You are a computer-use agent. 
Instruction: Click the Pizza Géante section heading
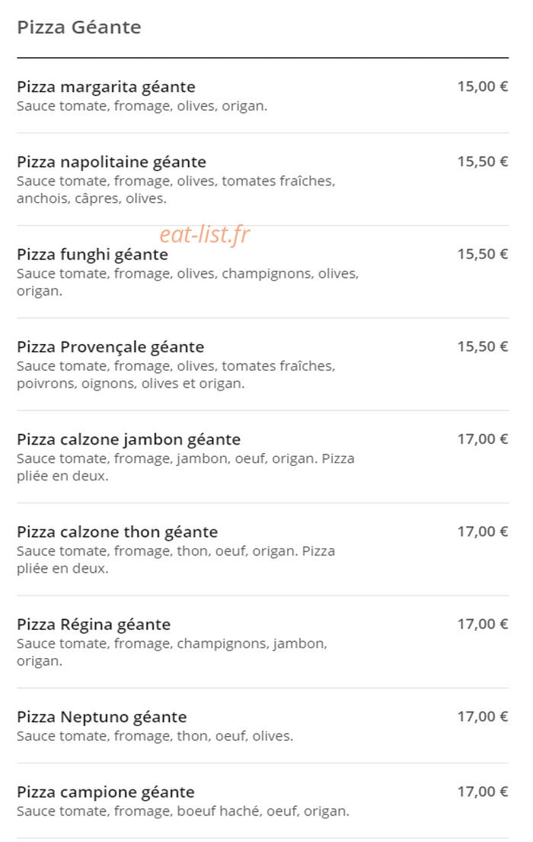79,27
